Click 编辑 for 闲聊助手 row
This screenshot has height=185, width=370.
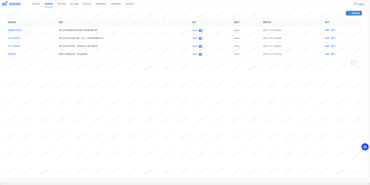[327, 54]
